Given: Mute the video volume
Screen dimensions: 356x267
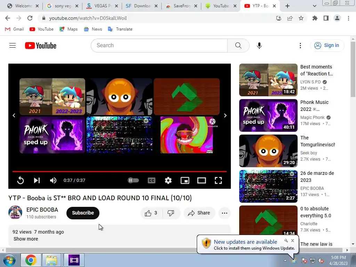Looking at the screenshot, I should click(53, 180).
